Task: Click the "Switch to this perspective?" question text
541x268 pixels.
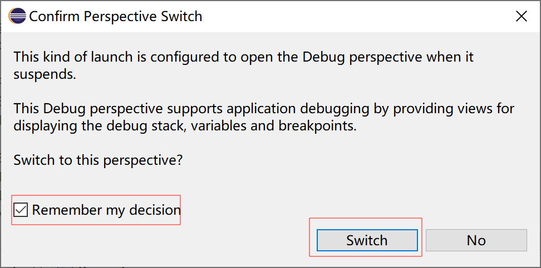Action: 98,160
